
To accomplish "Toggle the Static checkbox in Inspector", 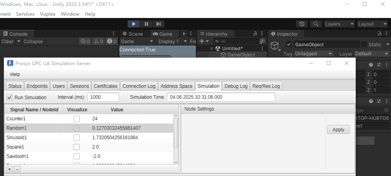I will pyautogui.click(x=364, y=45).
